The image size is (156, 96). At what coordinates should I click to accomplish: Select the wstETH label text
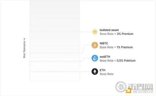(x=105, y=57)
